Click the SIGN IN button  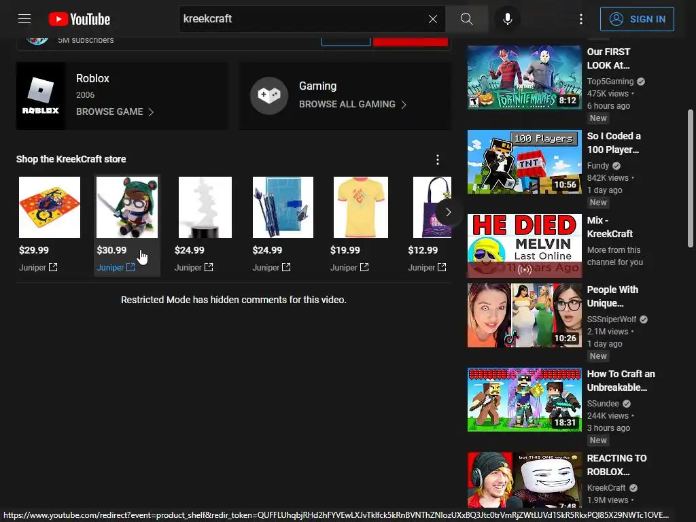pyautogui.click(x=636, y=19)
